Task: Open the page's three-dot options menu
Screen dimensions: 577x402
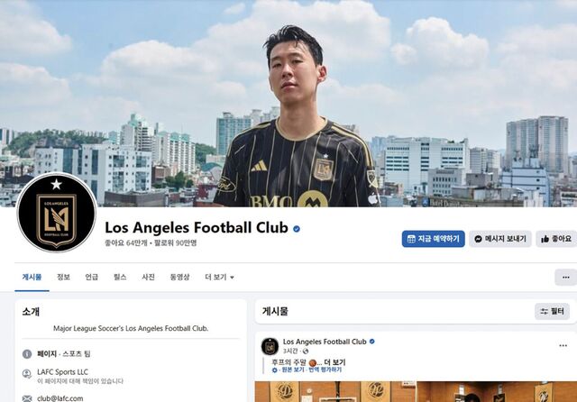Action: coord(566,278)
